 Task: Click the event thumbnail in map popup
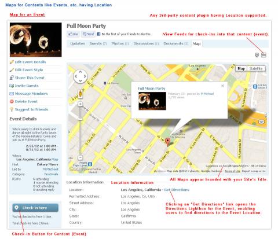coord(152,101)
